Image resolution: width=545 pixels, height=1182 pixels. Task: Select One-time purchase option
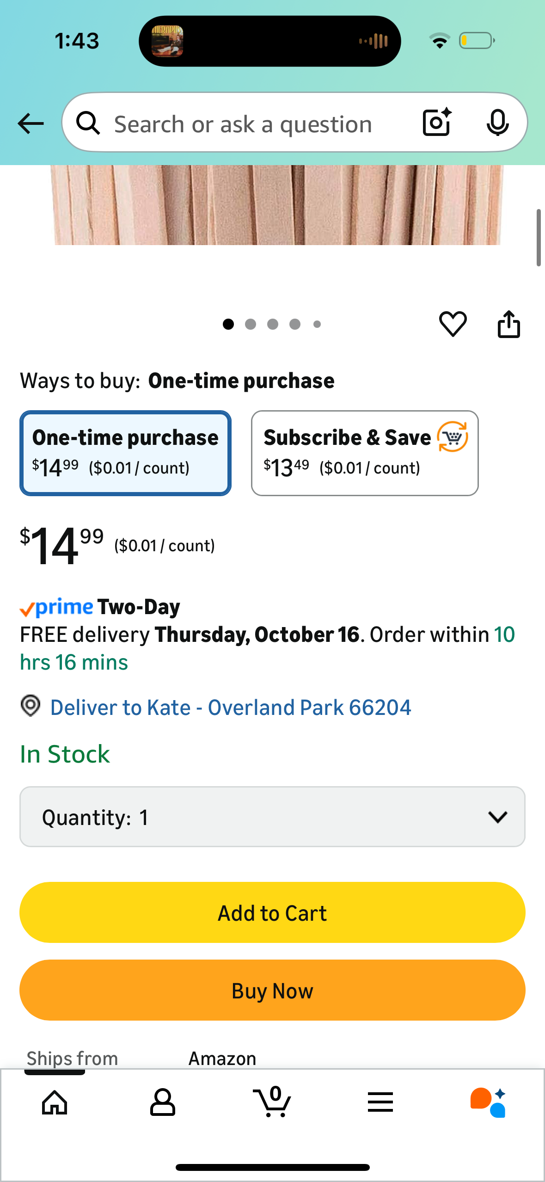[x=125, y=453]
